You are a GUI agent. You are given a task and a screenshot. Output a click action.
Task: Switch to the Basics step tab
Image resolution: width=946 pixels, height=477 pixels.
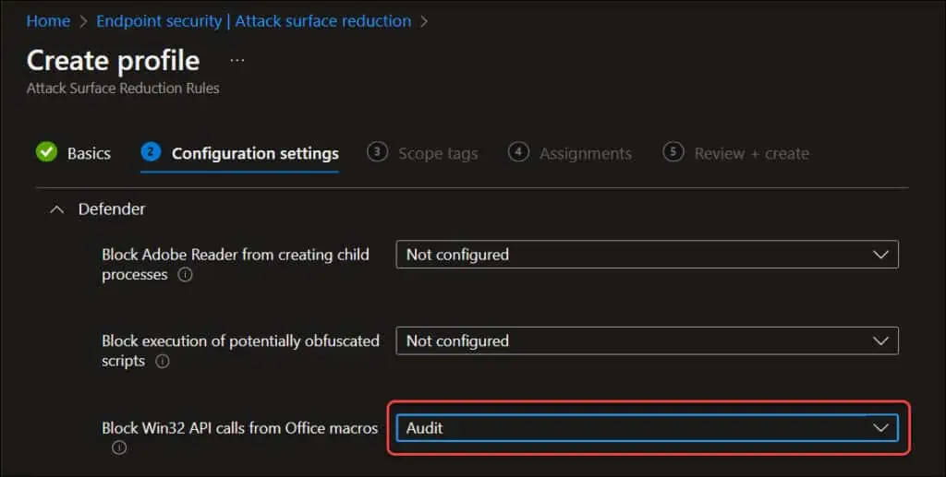tap(89, 153)
